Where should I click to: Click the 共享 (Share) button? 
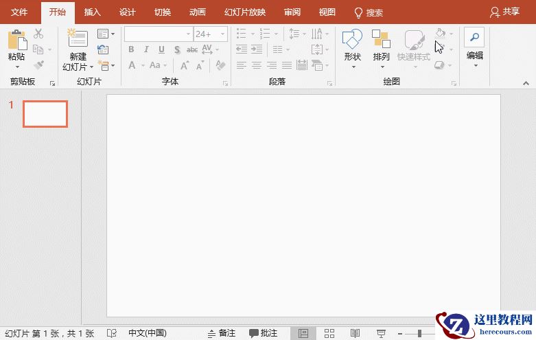[x=504, y=12]
